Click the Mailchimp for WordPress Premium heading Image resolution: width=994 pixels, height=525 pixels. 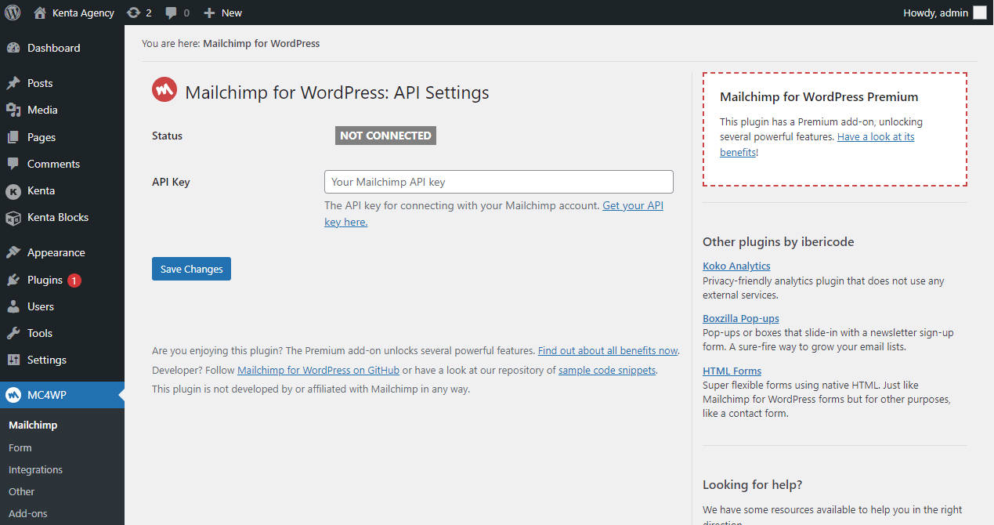(x=819, y=97)
